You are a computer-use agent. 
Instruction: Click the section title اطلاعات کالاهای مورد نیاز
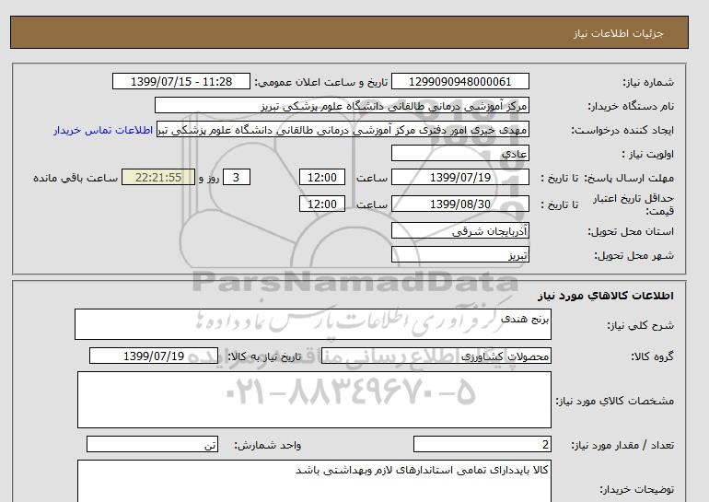click(x=606, y=296)
